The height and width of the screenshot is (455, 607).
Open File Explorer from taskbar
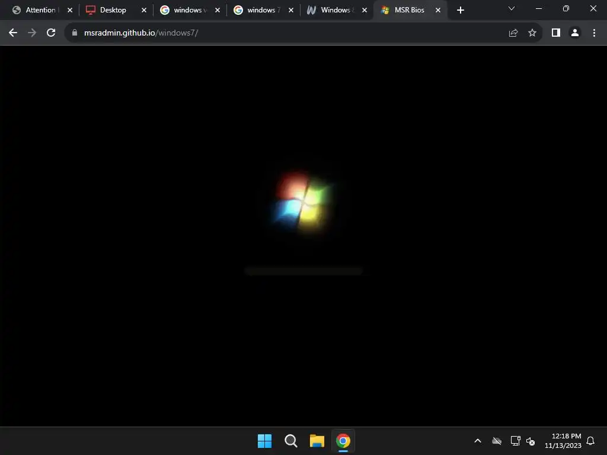coord(317,441)
